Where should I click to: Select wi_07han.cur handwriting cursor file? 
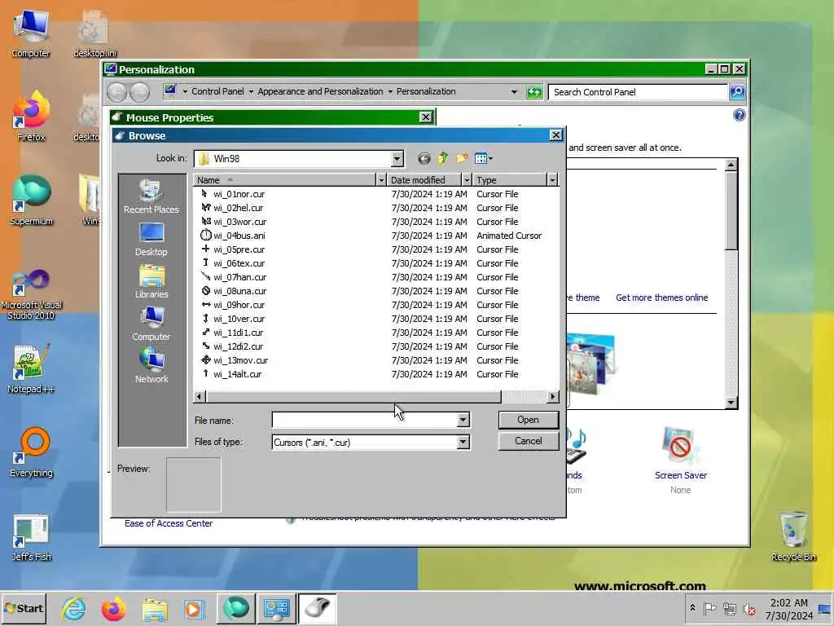[239, 277]
